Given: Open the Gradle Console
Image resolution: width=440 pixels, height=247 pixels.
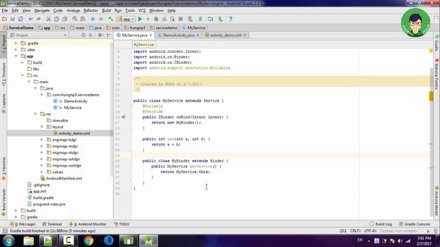Looking at the screenshot, I should point(415,224).
